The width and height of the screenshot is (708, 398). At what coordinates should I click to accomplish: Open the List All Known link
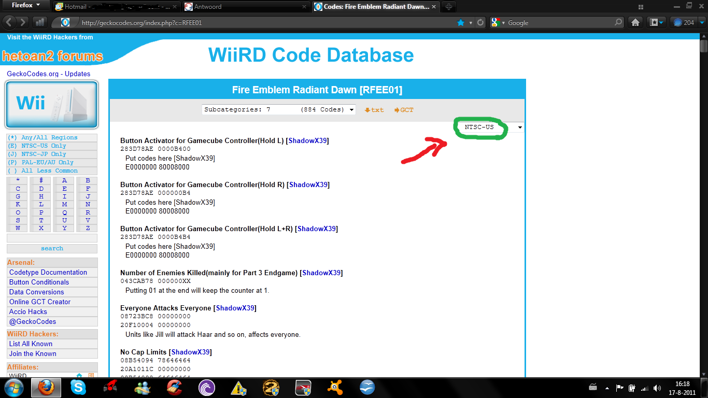tap(31, 344)
